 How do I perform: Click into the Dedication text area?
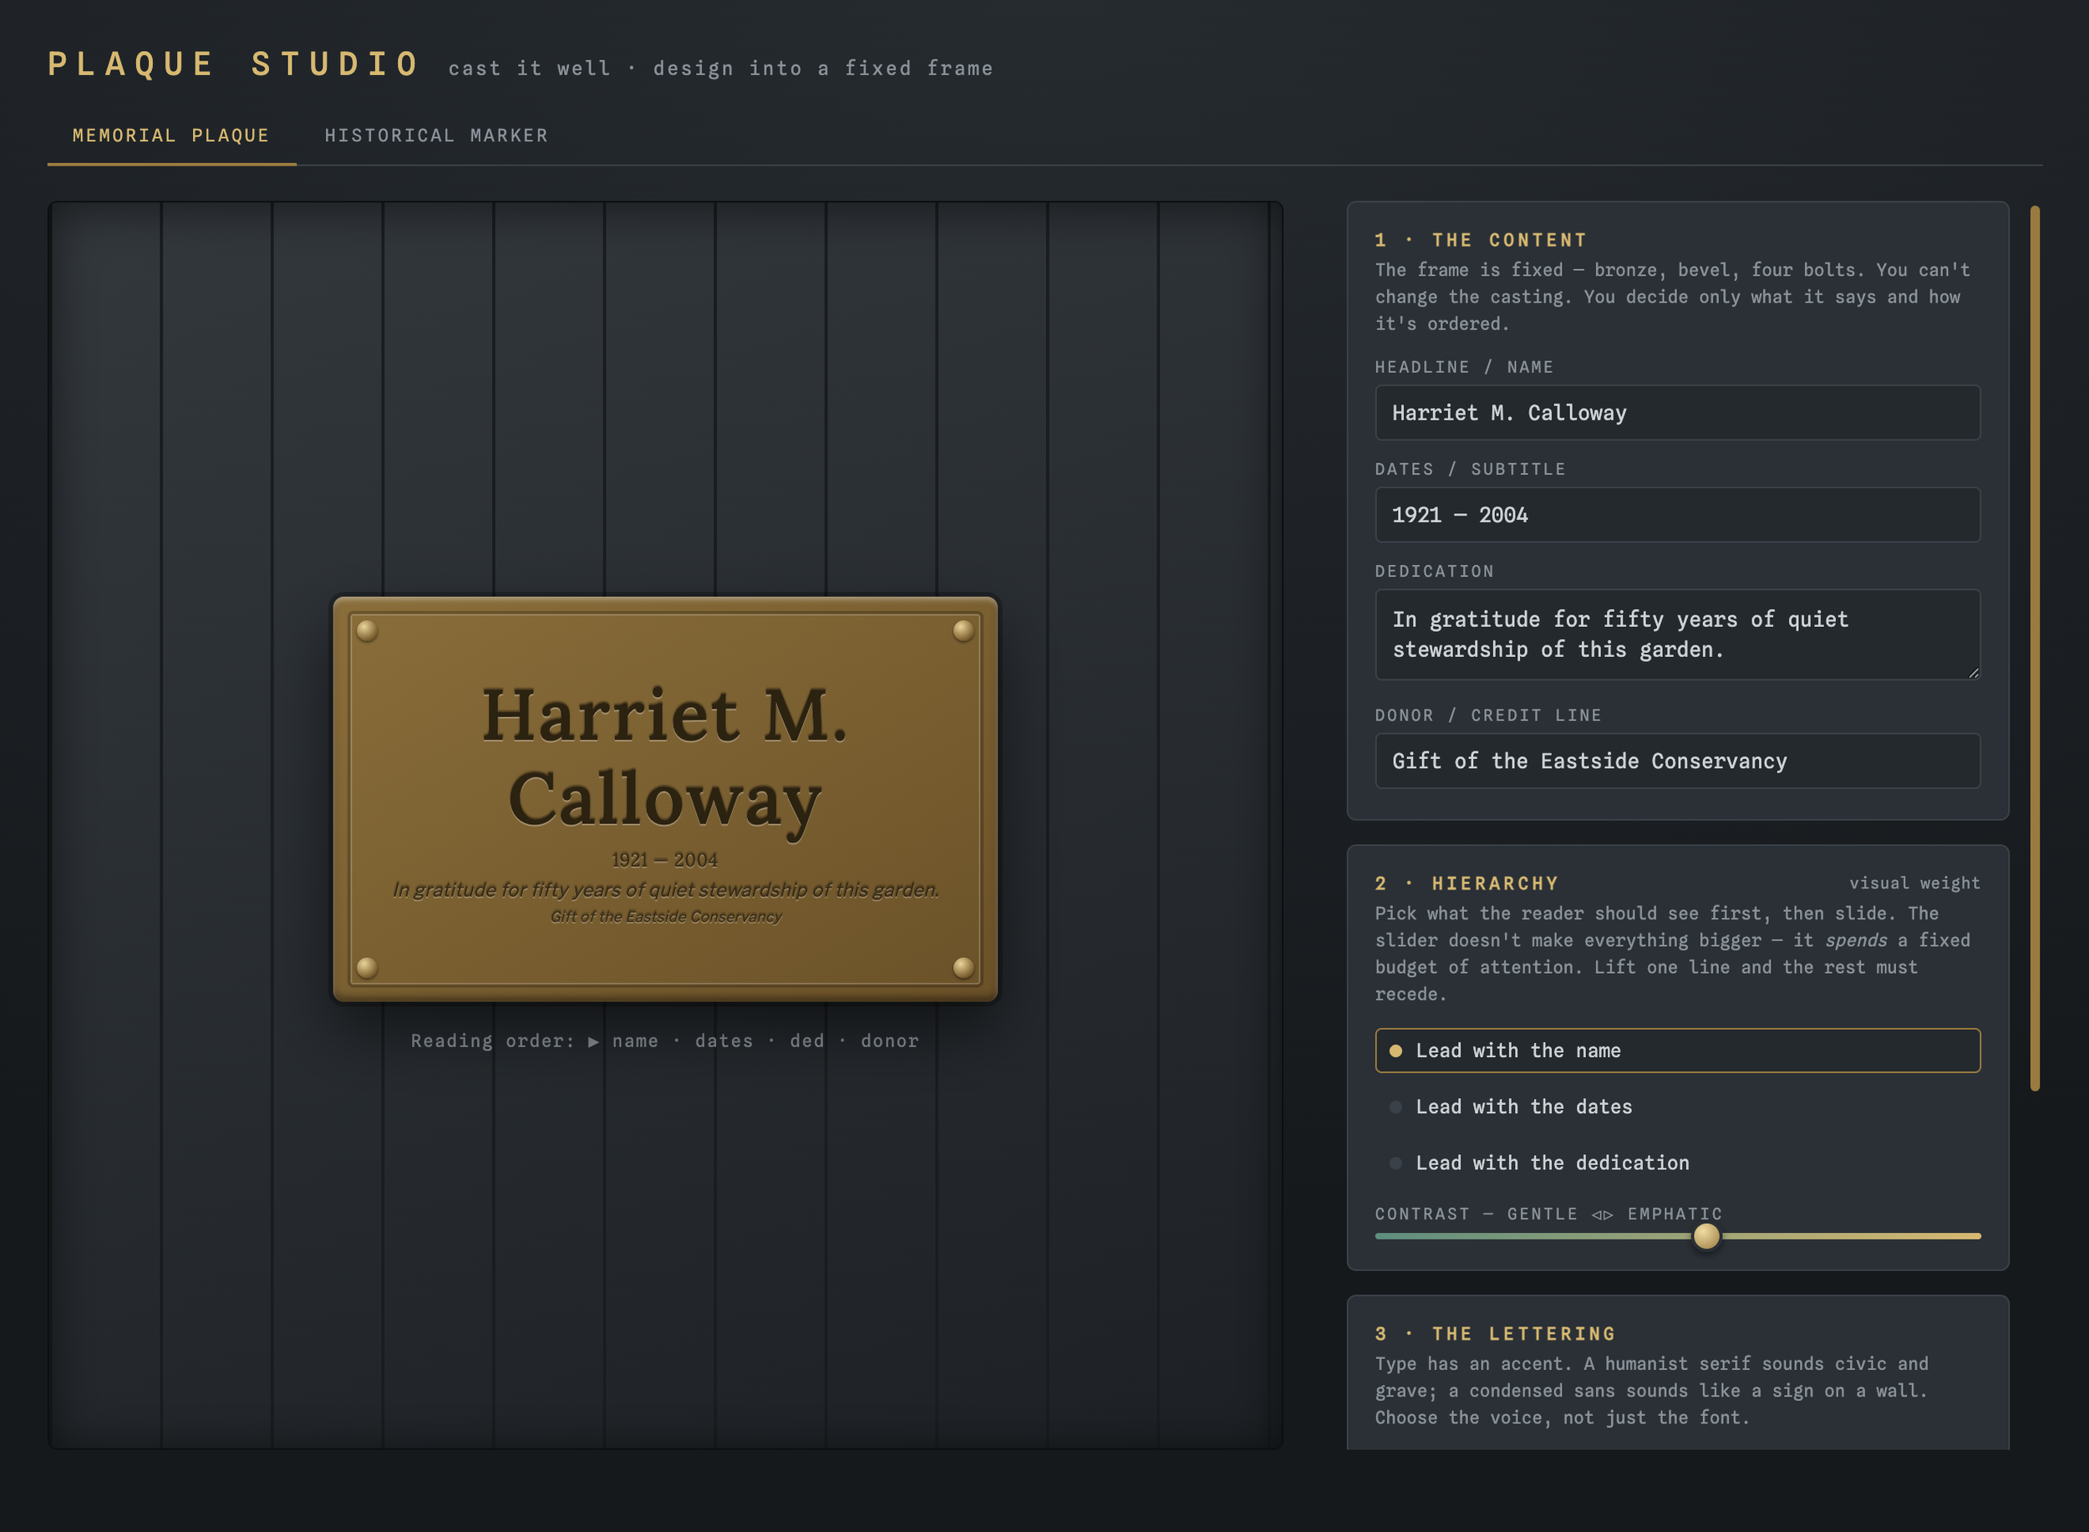pyautogui.click(x=1677, y=634)
